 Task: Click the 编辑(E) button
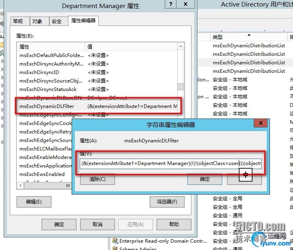[34, 202]
